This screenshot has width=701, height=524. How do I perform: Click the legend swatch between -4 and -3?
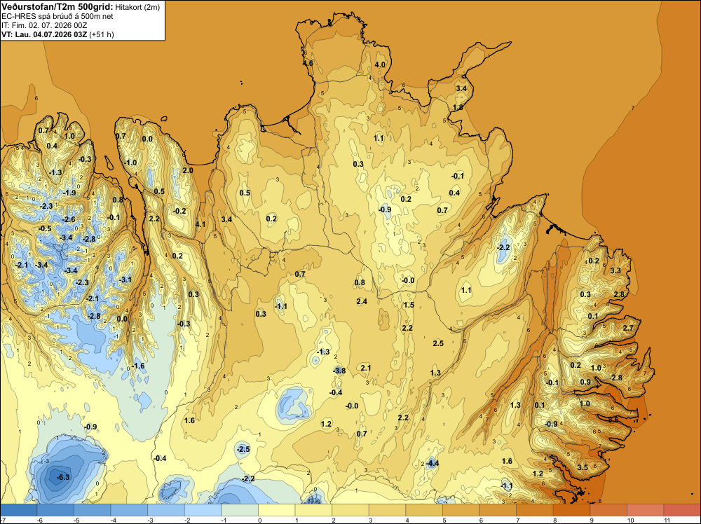[x=129, y=510]
